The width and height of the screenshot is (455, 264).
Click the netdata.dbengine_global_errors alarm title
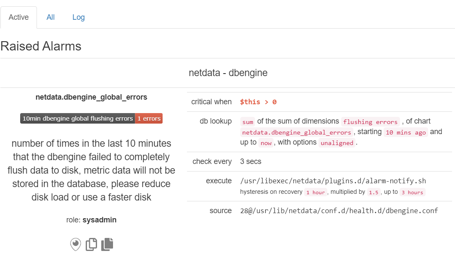tap(91, 97)
